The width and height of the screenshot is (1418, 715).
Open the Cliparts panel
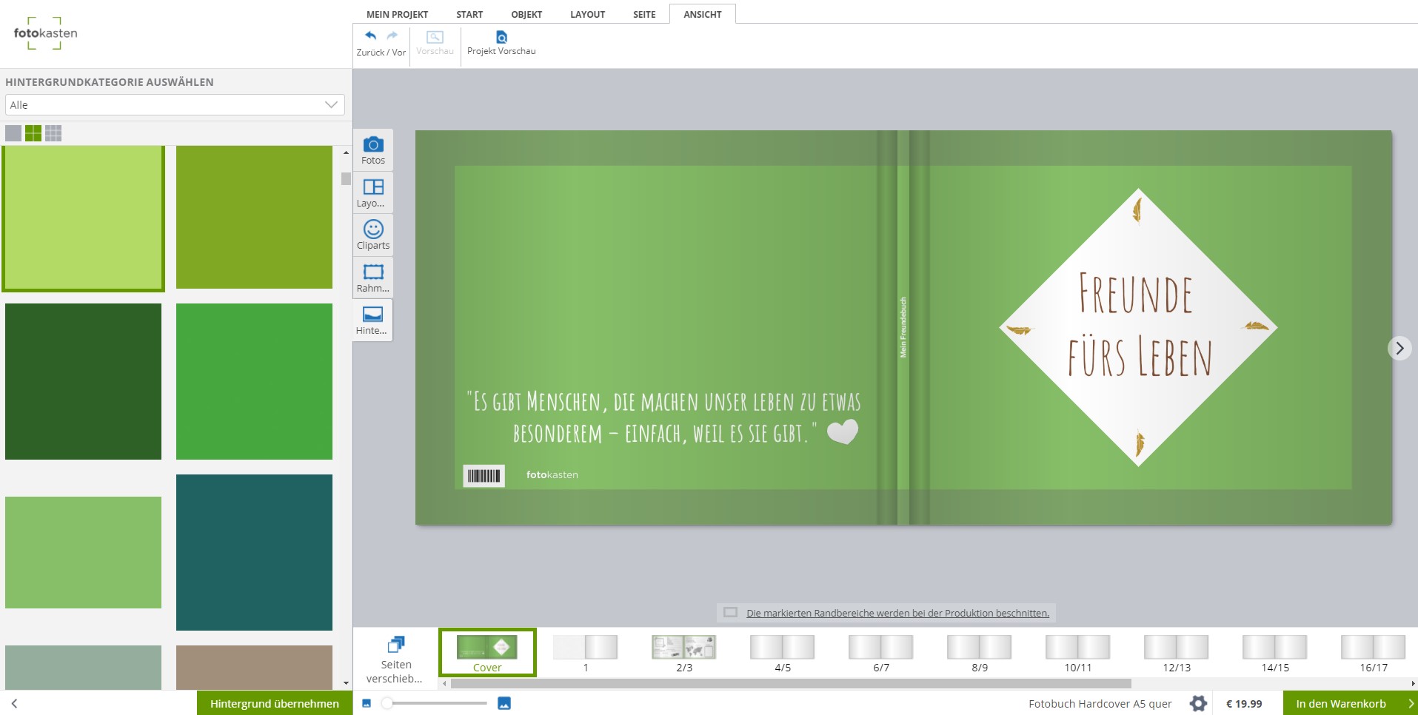pos(373,235)
